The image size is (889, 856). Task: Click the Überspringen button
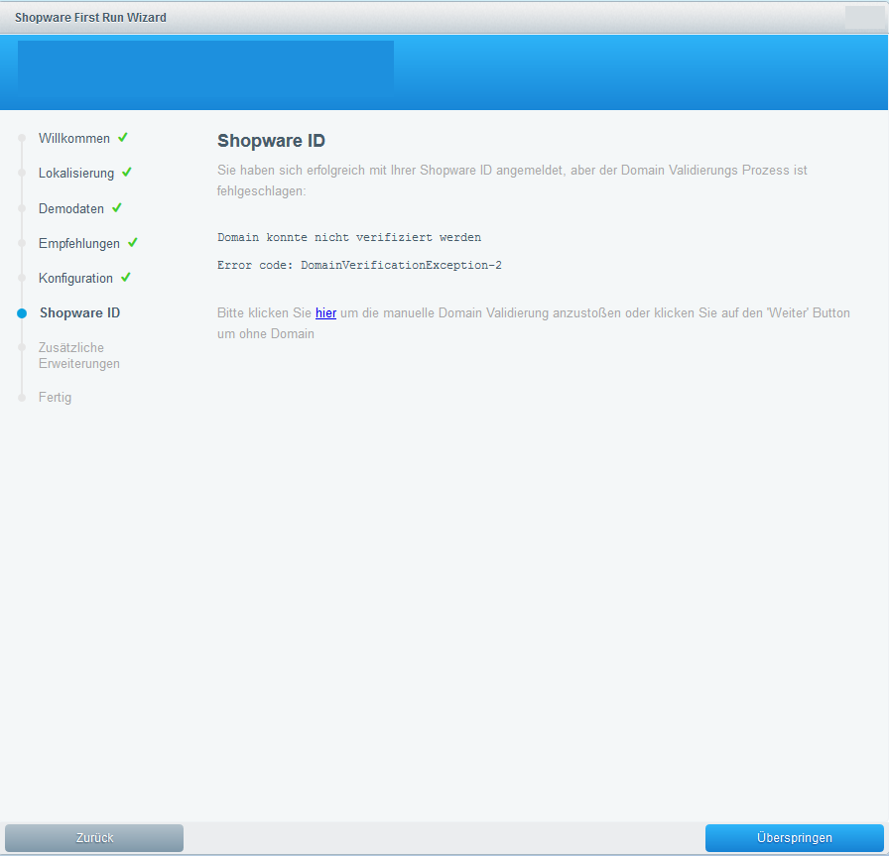(x=795, y=837)
